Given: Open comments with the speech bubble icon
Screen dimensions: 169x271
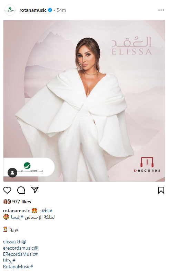Looking at the screenshot, I should pos(21,190).
